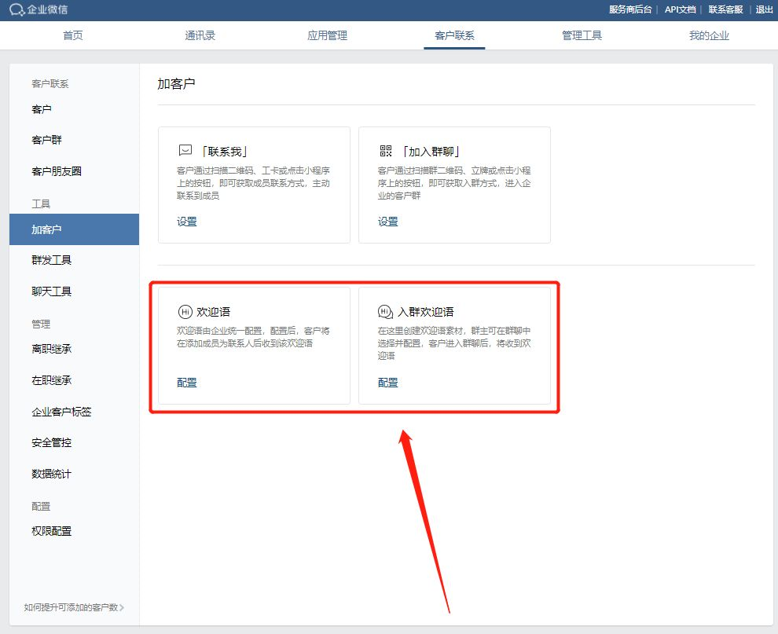
Task: Click the 入群欢迎语 Hi bubble icon
Action: [x=385, y=311]
